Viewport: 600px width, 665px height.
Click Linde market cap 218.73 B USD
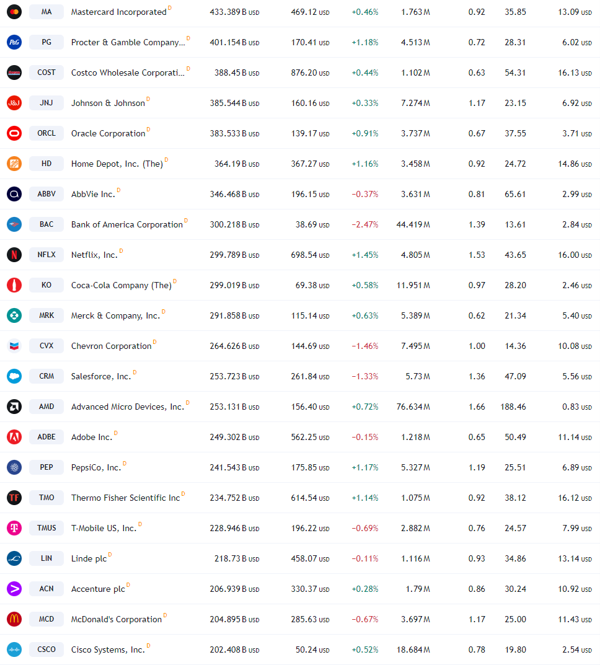237,558
